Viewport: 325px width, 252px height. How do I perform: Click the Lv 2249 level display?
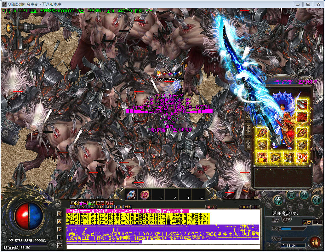point(282,220)
